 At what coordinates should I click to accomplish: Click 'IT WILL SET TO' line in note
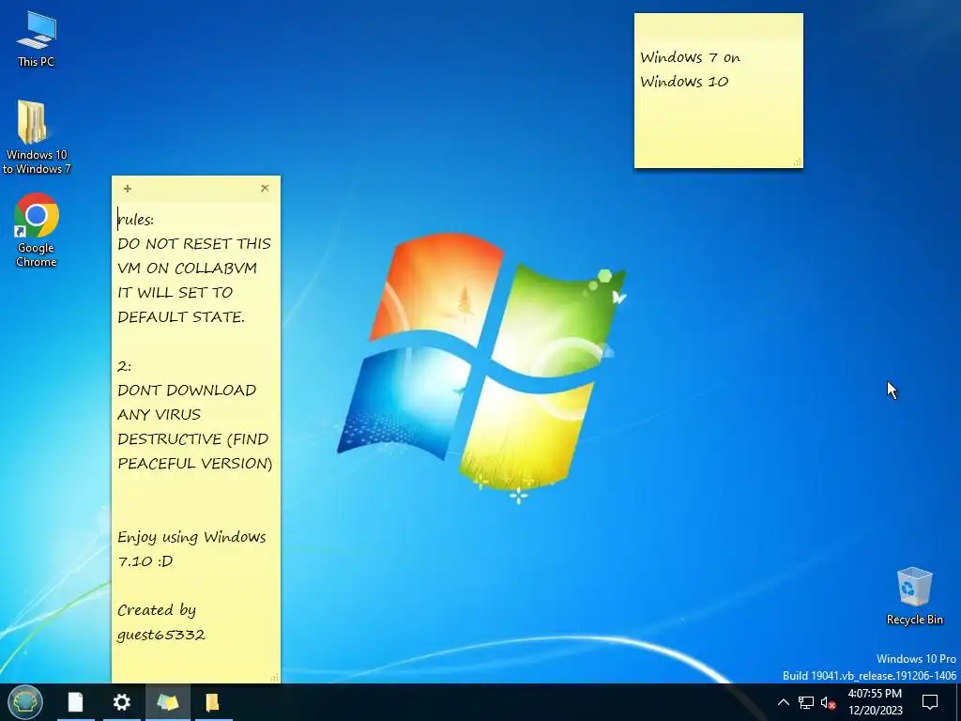[175, 293]
